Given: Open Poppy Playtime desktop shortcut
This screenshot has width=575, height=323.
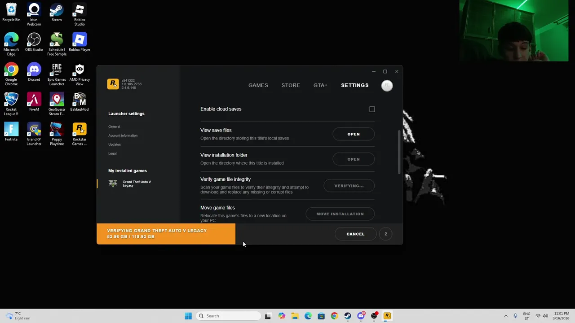Looking at the screenshot, I should pyautogui.click(x=57, y=134).
